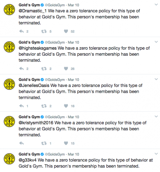Viewport: 160px width, 172px height.
Task: Like the tweet with 26 likes
Action: pyautogui.click(x=66, y=69)
